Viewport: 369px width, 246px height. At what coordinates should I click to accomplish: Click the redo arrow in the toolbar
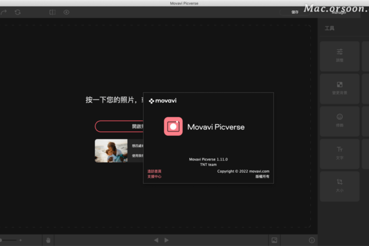coord(3,12)
